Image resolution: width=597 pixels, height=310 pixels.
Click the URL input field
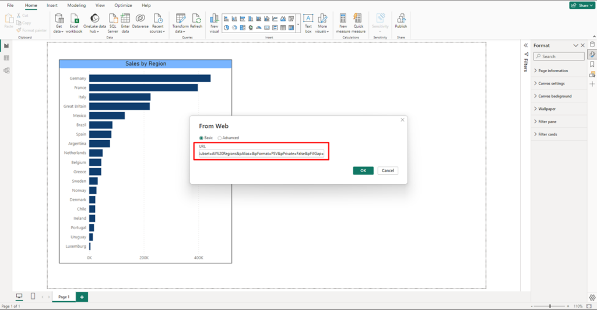(x=261, y=154)
